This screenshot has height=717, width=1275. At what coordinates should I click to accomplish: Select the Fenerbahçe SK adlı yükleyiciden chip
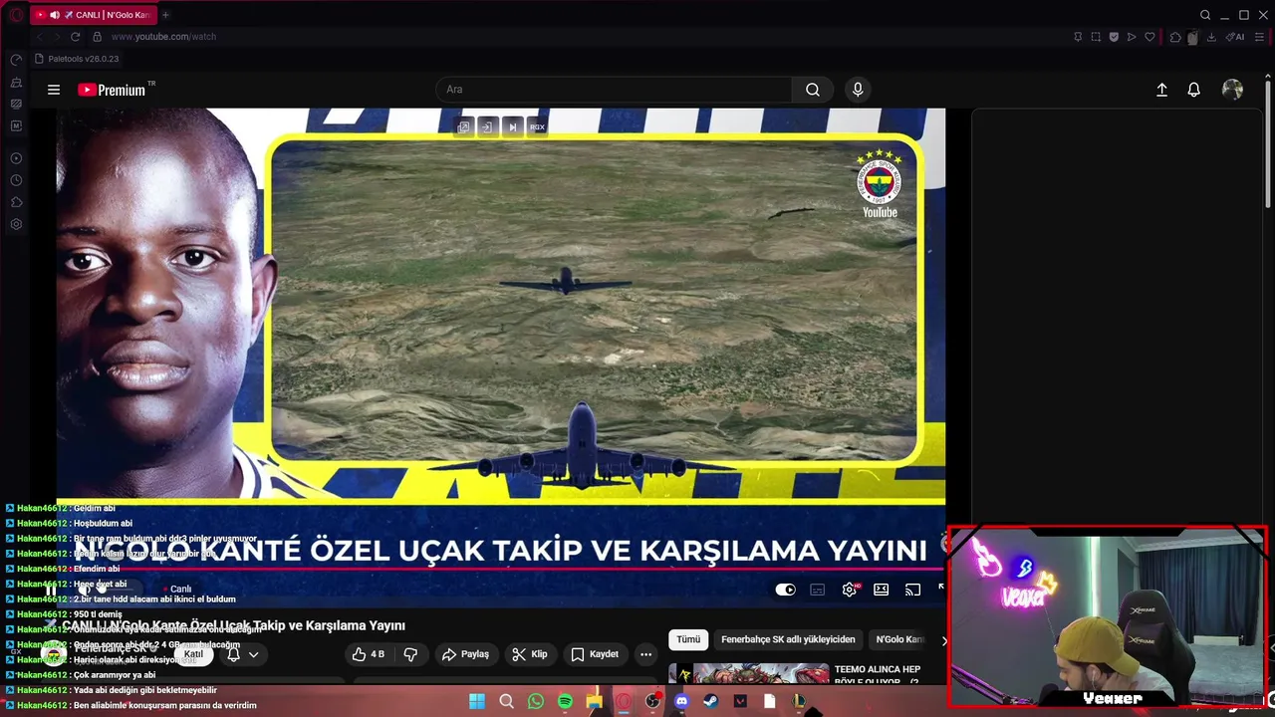click(x=788, y=639)
